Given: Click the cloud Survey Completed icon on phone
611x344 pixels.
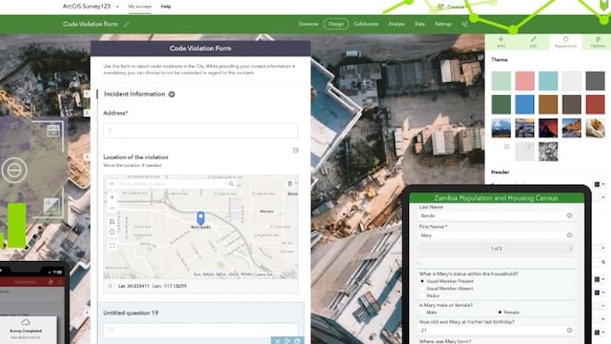Looking at the screenshot, I should pyautogui.click(x=26, y=323).
